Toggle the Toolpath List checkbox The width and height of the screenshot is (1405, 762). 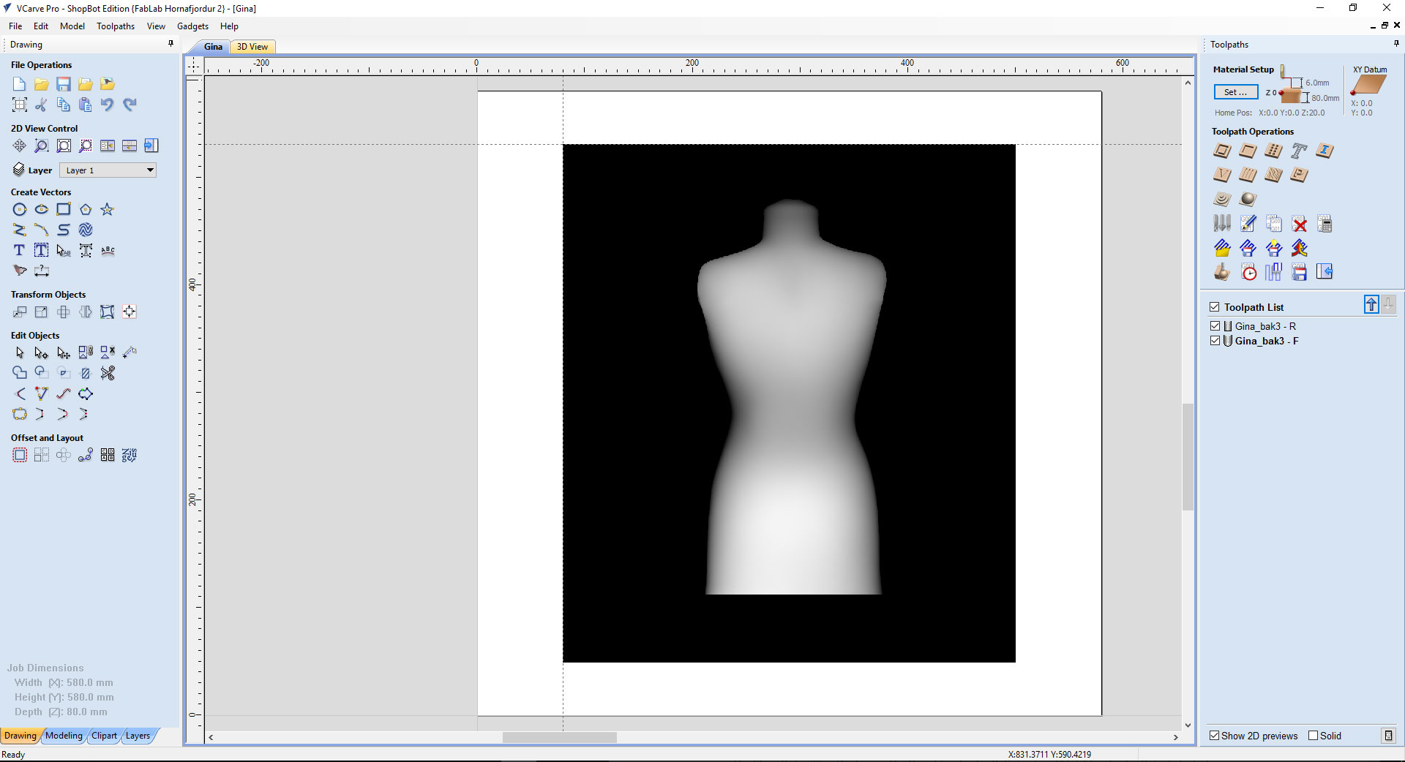coord(1215,307)
